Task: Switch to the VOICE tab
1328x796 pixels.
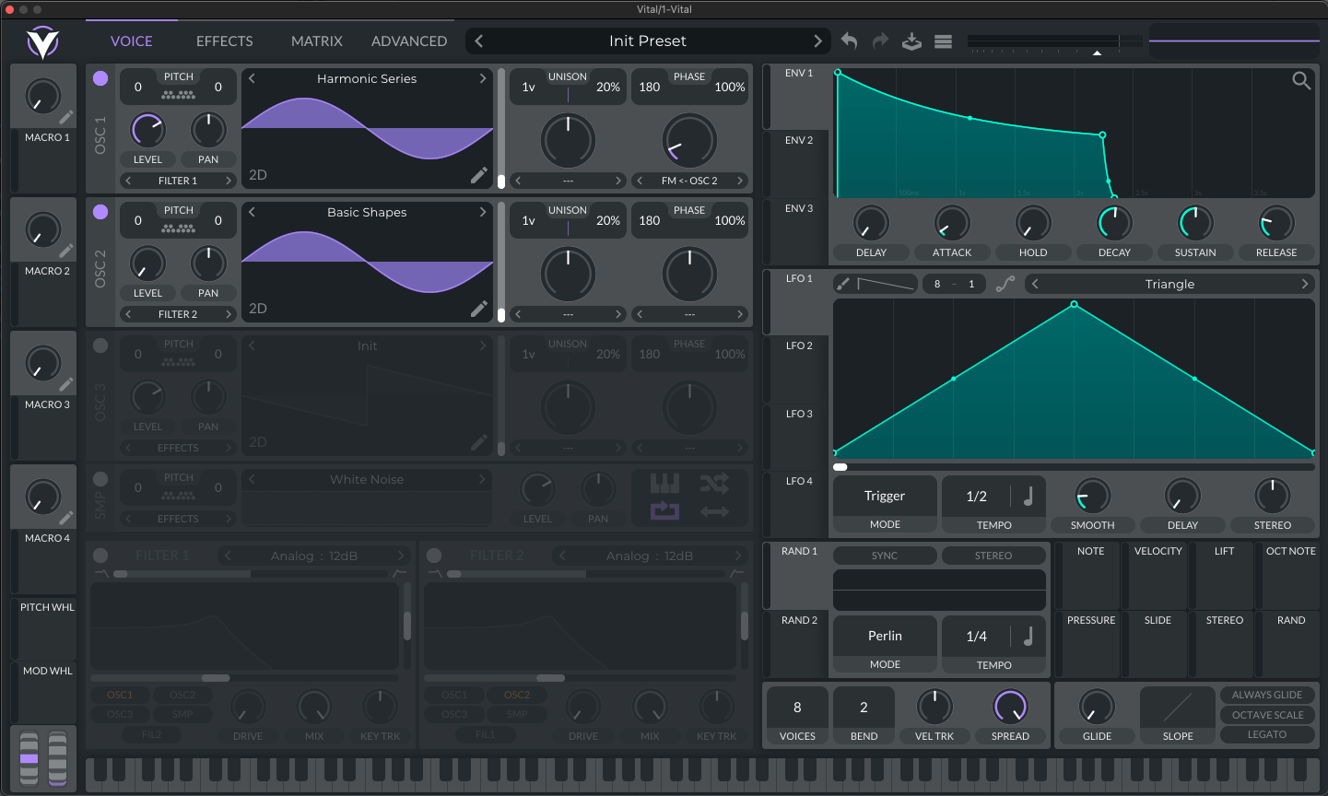Action: tap(132, 41)
